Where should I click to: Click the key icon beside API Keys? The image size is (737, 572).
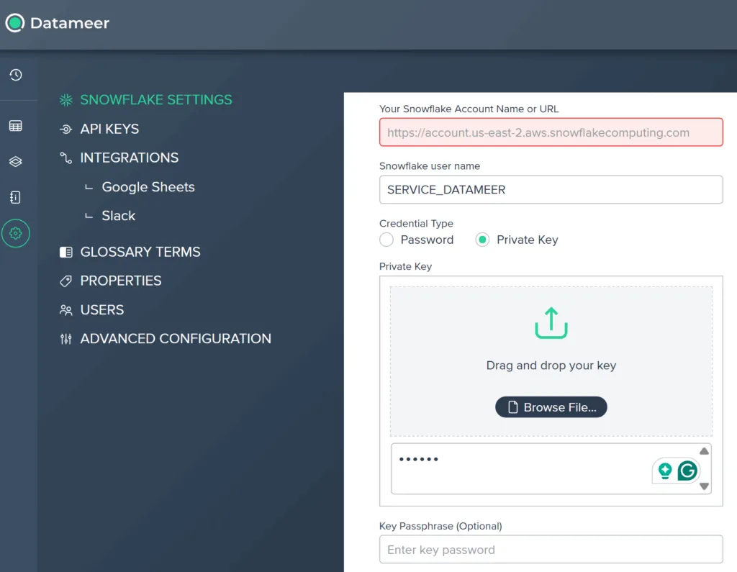[65, 130]
